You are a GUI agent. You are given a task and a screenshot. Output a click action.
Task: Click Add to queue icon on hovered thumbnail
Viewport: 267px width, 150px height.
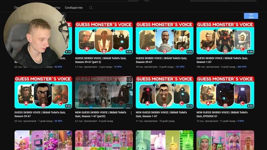tap(129, 86)
